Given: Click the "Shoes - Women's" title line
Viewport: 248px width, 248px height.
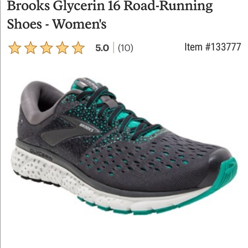Looking at the screenshot, I should (57, 24).
